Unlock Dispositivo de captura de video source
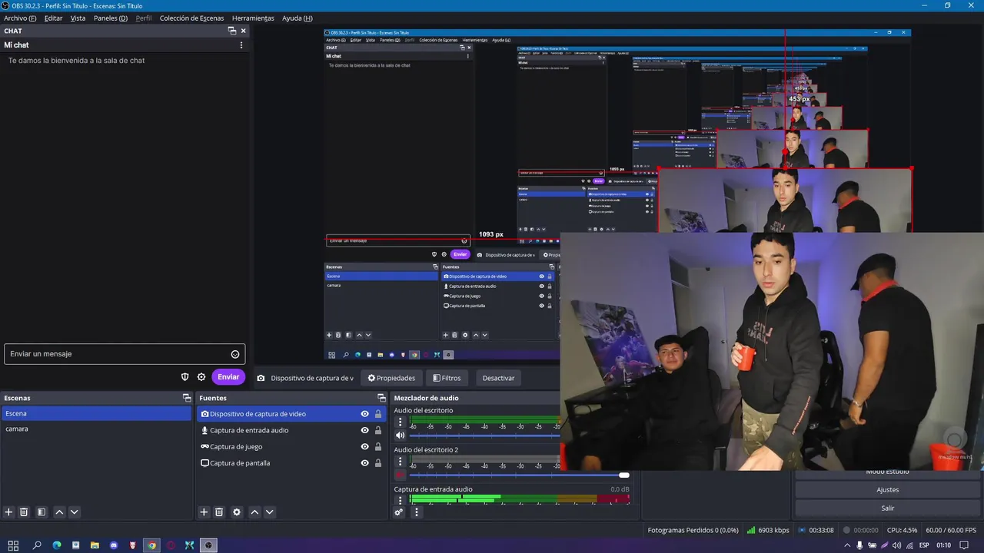 tap(378, 414)
